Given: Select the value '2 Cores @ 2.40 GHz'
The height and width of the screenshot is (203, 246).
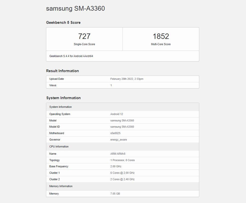Looking at the screenshot, I should (122, 179).
